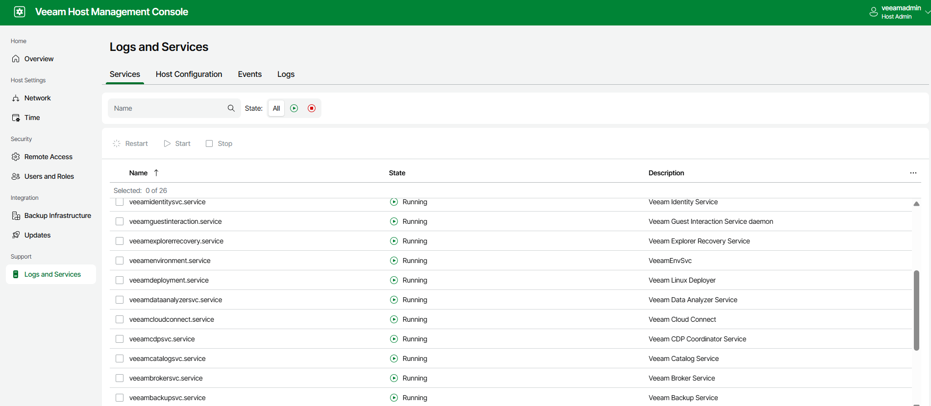
Task: Show All states filter button
Action: point(276,108)
